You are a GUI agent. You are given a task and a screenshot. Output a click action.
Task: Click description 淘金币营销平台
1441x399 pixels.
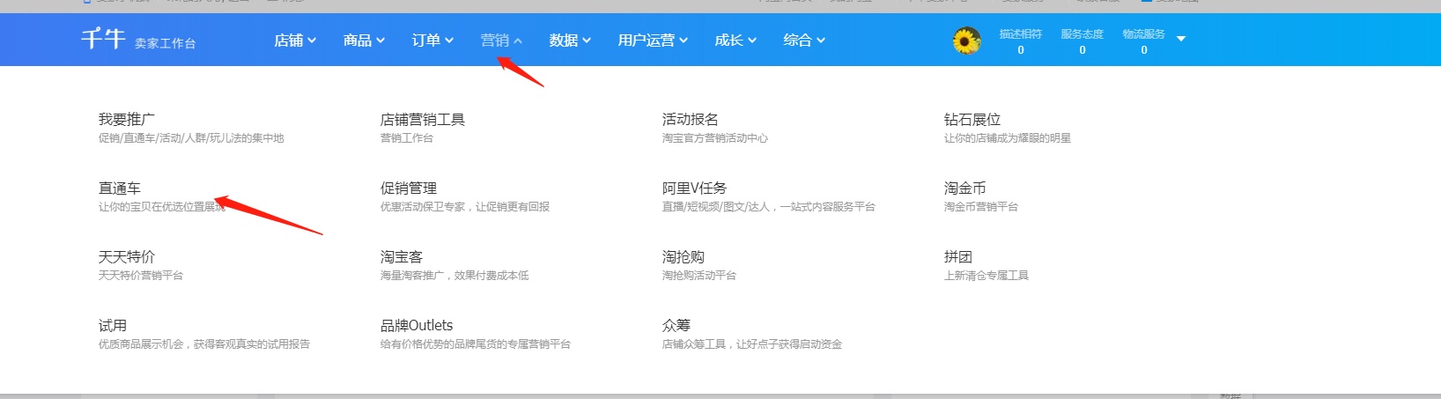(981, 207)
